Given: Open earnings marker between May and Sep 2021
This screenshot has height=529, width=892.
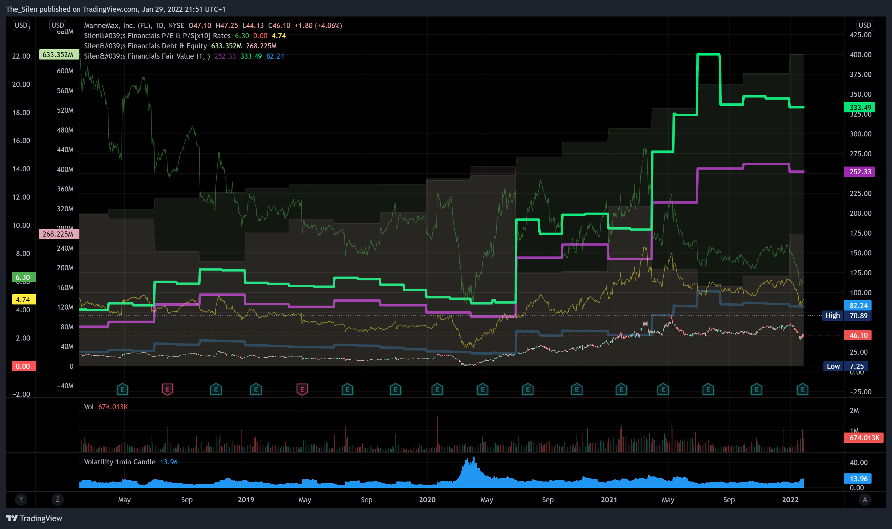Looking at the screenshot, I should [x=708, y=390].
